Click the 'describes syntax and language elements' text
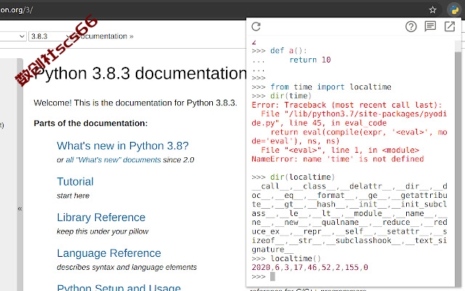Image resolution: width=465 pixels, height=291 pixels. [126, 267]
